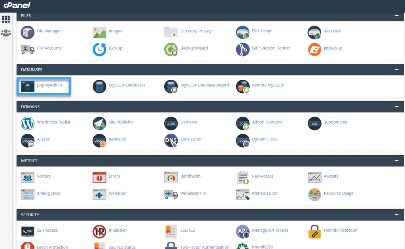Click the Backup Wizard icon
Screen dimensions: 405x249
click(x=171, y=49)
